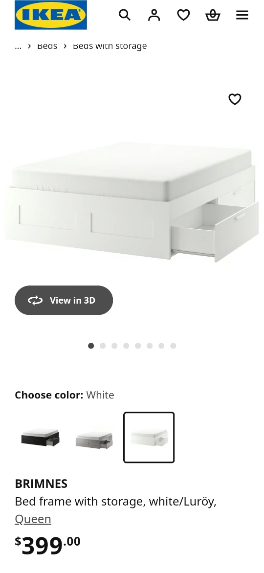Open the hamburger menu
Screen dimensions: 264x573
point(242,15)
